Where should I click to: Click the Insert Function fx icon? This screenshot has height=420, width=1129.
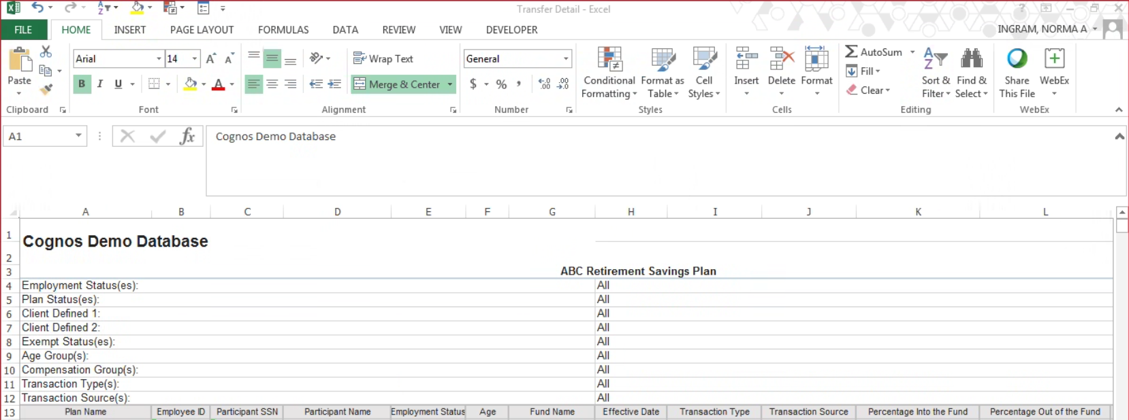coord(187,137)
